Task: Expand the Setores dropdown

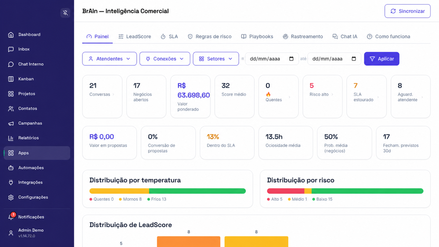Action: click(x=216, y=59)
